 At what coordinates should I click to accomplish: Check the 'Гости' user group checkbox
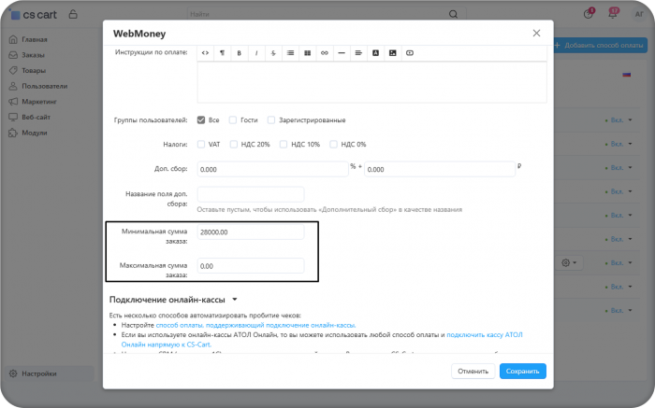(233, 120)
